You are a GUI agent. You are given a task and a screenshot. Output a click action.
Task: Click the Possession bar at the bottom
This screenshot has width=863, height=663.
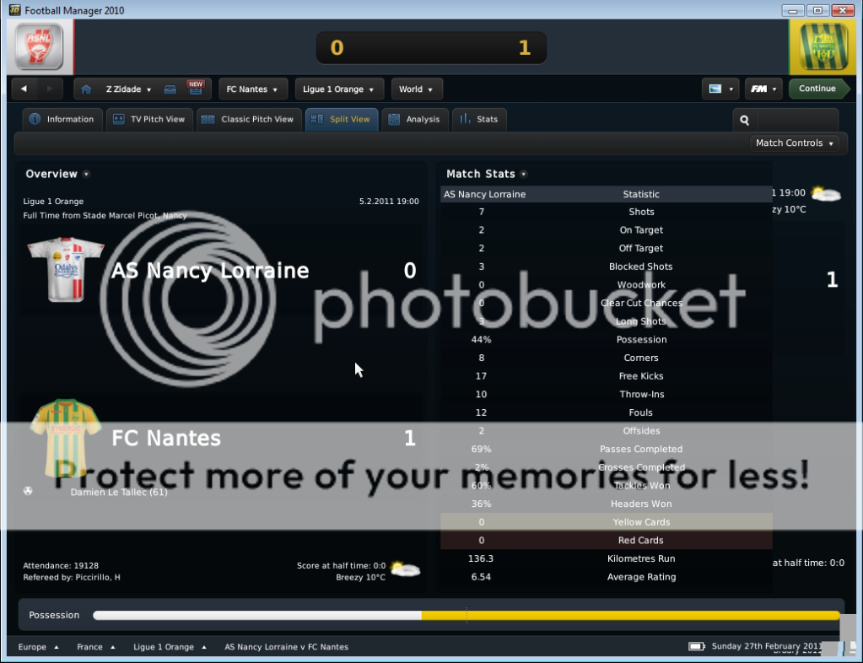click(466, 616)
